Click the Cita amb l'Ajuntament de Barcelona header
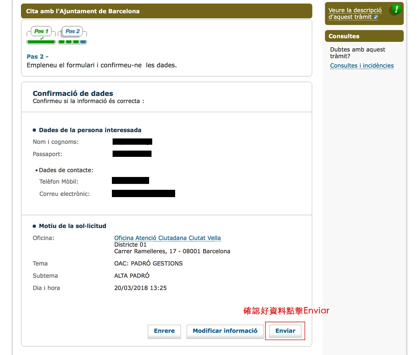This screenshot has height=355, width=417. (166, 11)
